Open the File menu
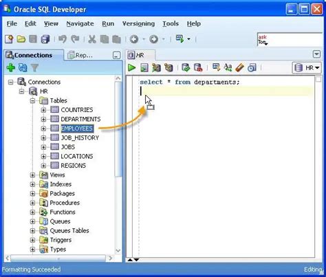Screen dimensions: 326x277 click(x=12, y=23)
